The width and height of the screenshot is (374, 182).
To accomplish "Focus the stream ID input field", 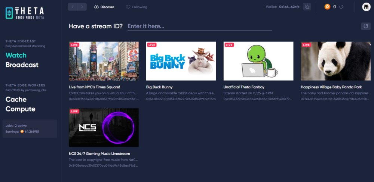I will click(x=200, y=26).
